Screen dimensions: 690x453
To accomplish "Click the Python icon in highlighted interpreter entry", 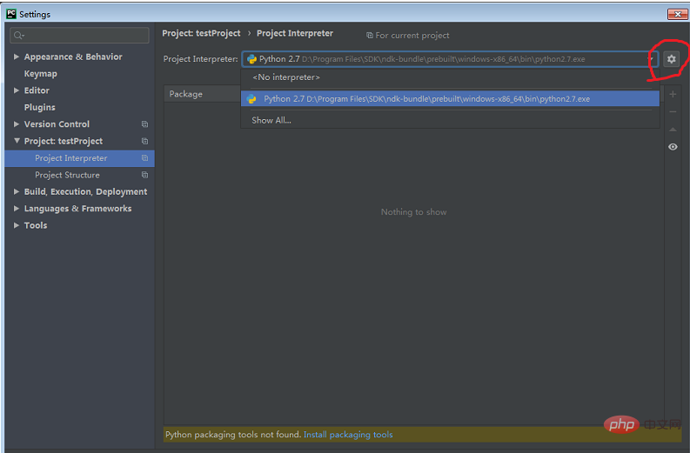I will tap(251, 99).
